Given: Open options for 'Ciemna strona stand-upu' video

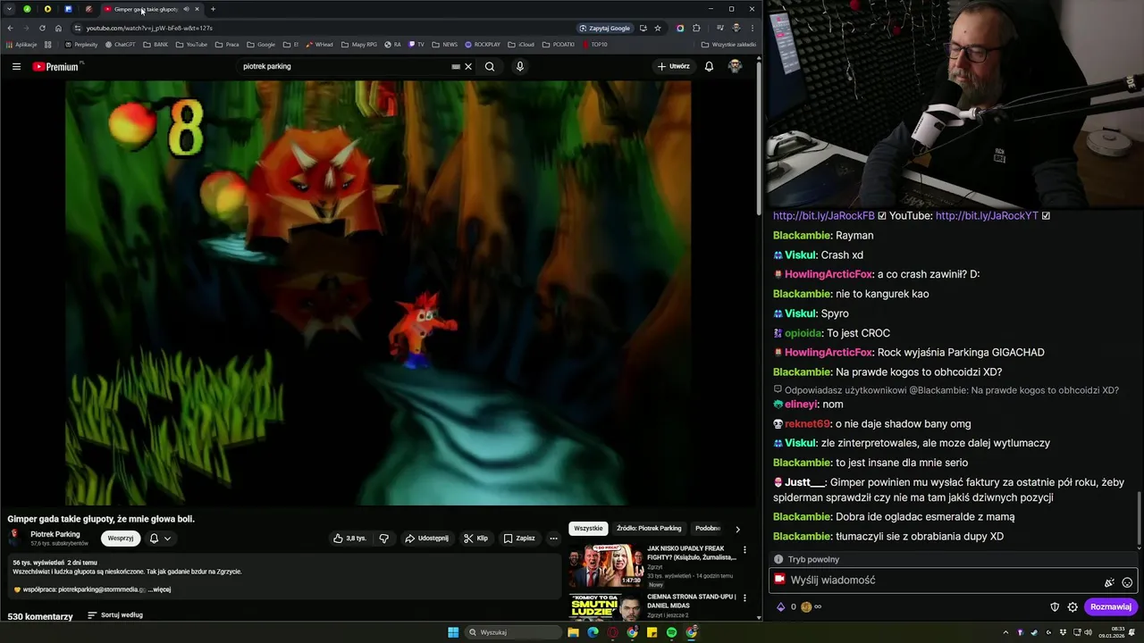Looking at the screenshot, I should tap(744, 598).
